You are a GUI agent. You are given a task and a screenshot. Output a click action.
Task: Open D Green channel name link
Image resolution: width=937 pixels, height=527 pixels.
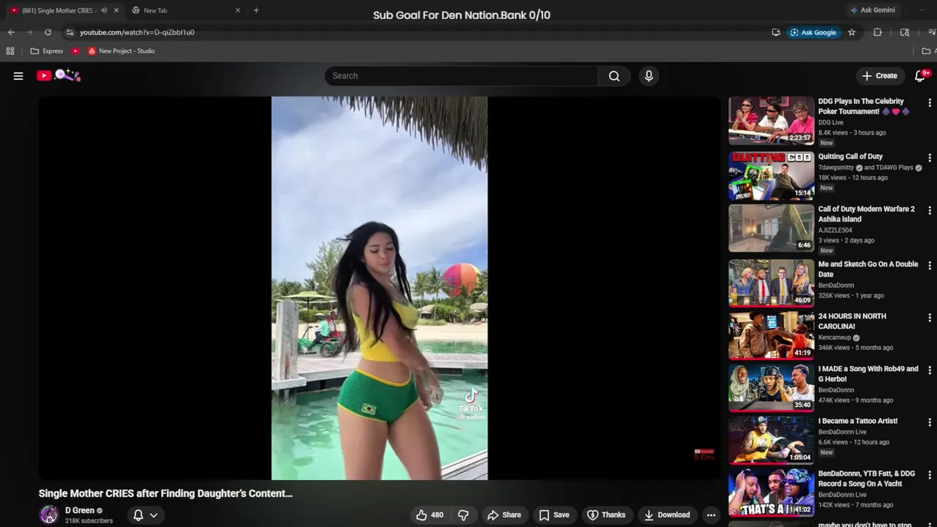tap(79, 510)
